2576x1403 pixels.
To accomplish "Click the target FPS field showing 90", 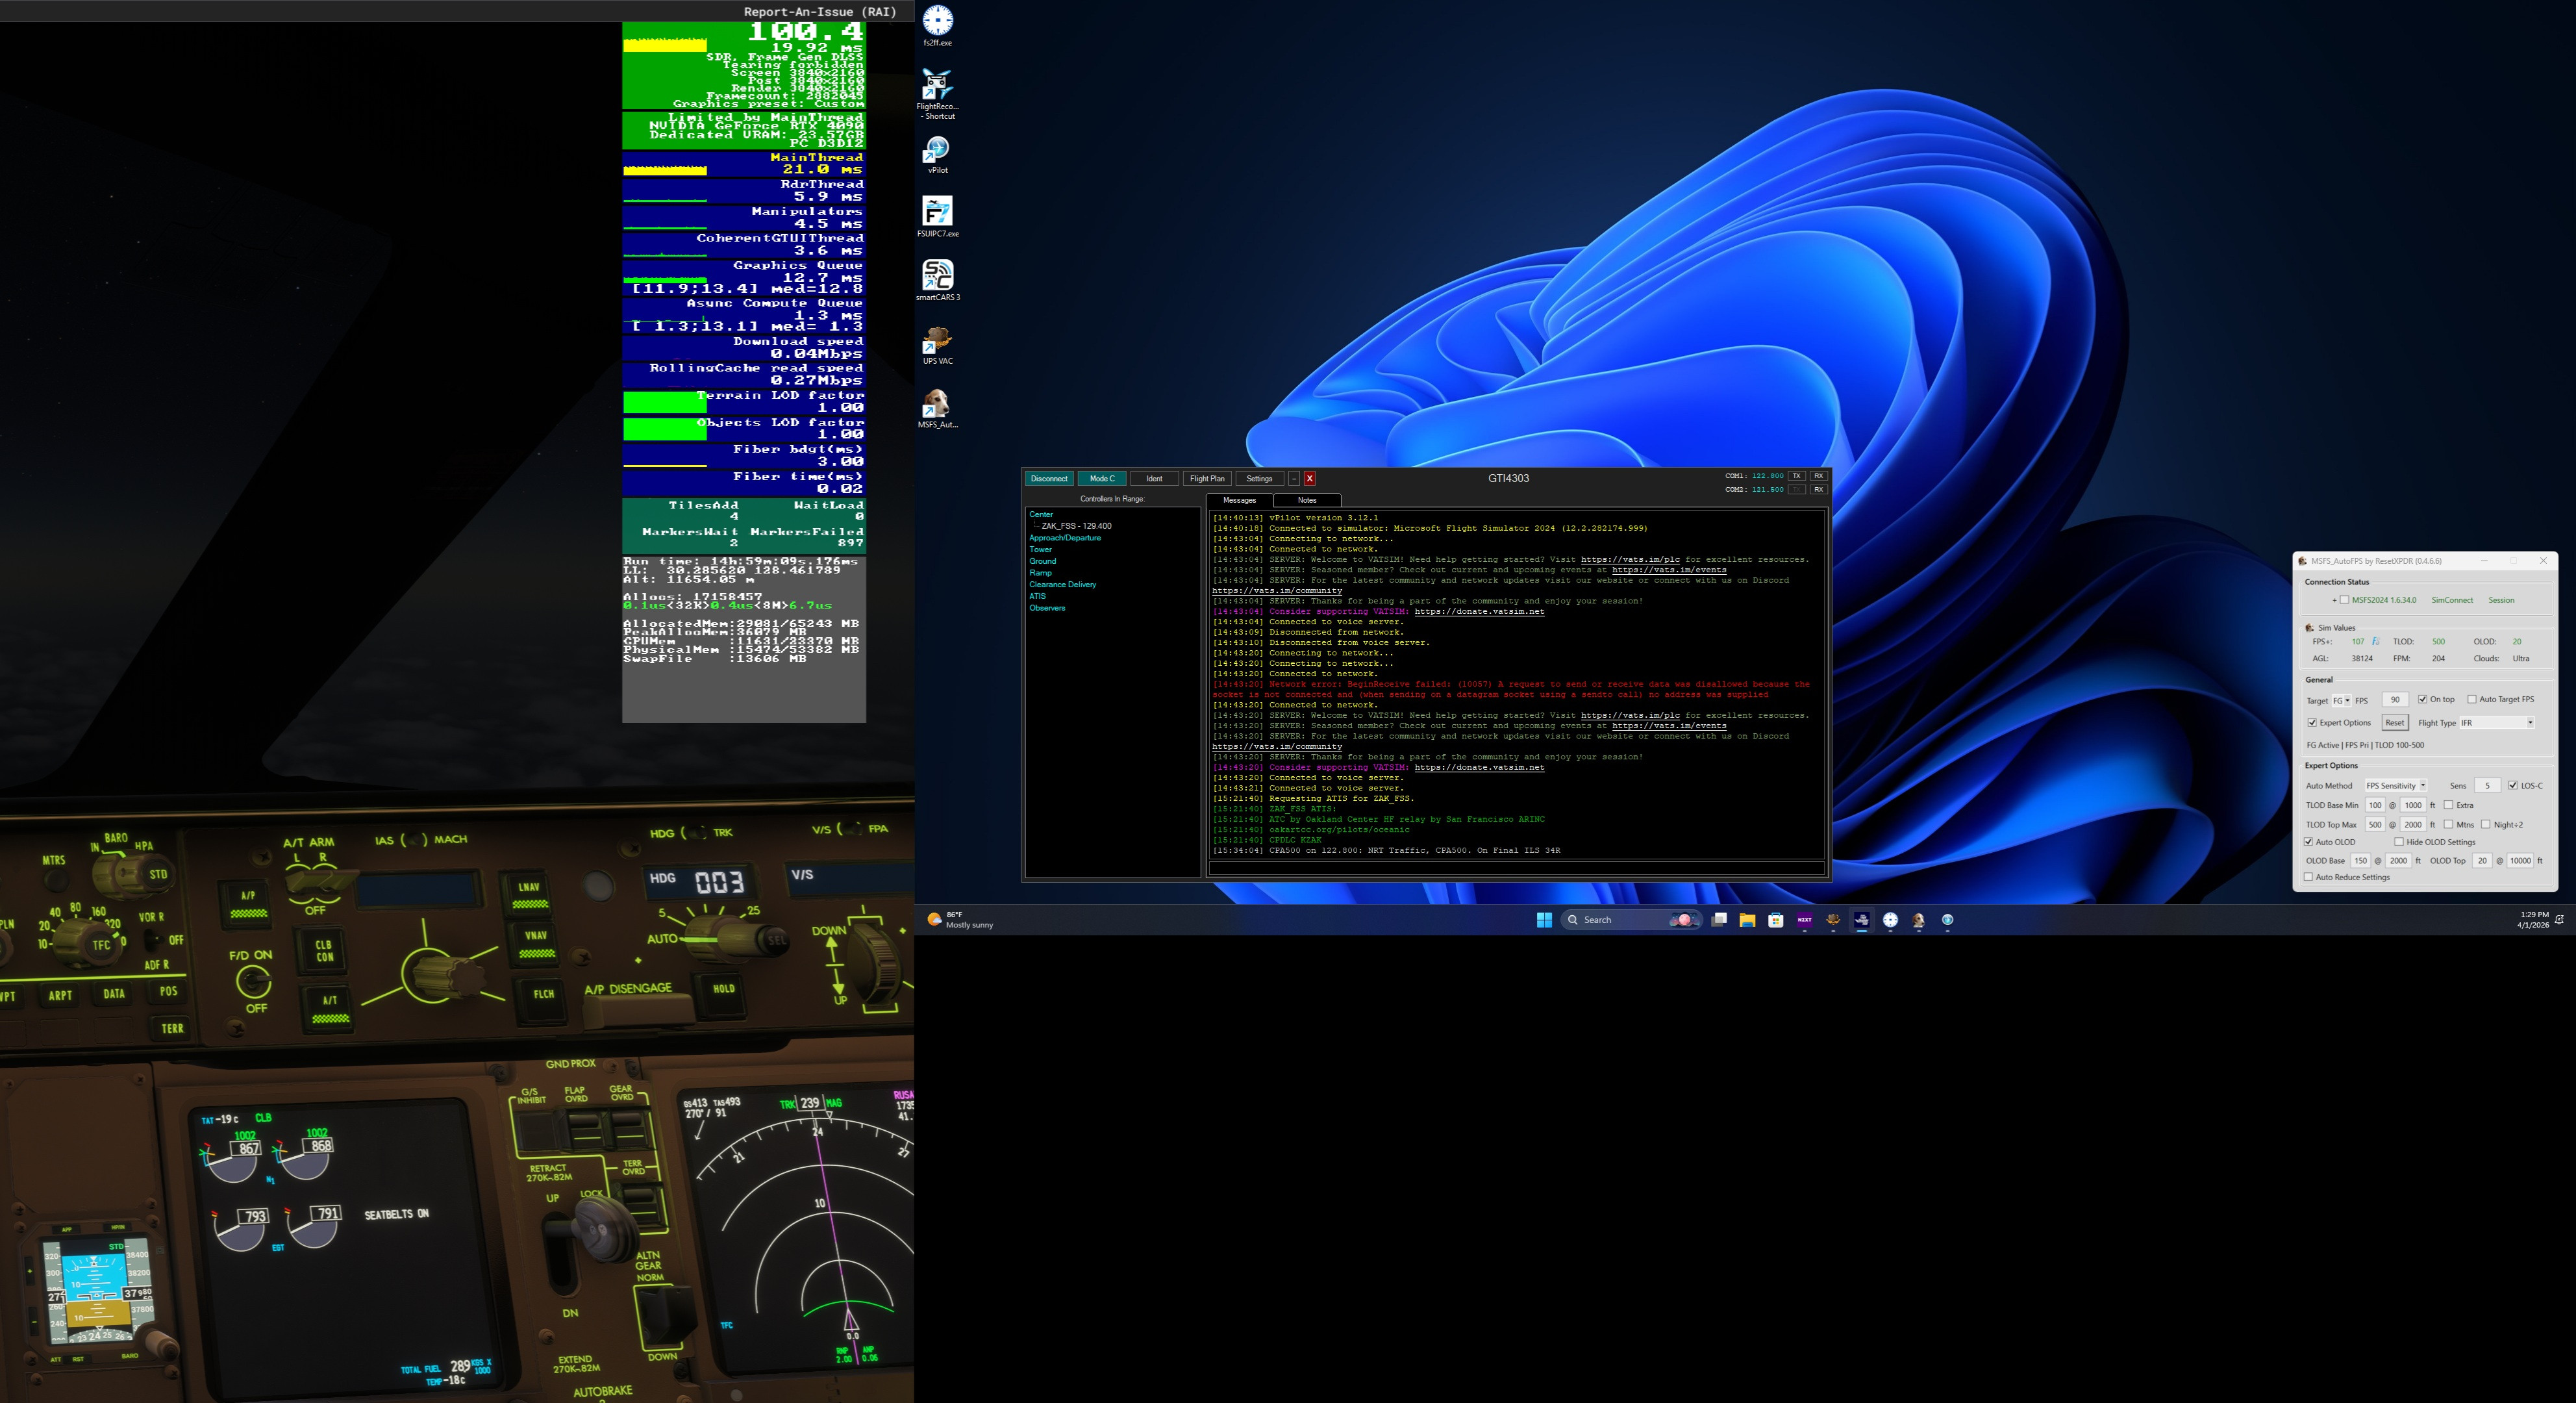I will (x=2395, y=700).
